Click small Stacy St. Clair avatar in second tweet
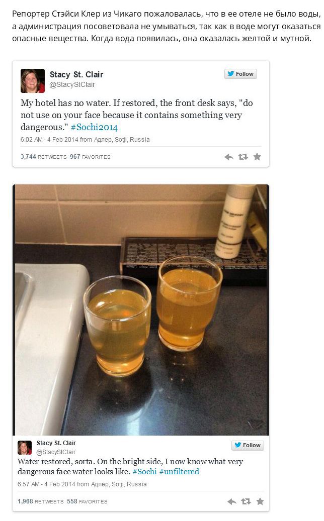The width and height of the screenshot is (324, 521). point(25,448)
